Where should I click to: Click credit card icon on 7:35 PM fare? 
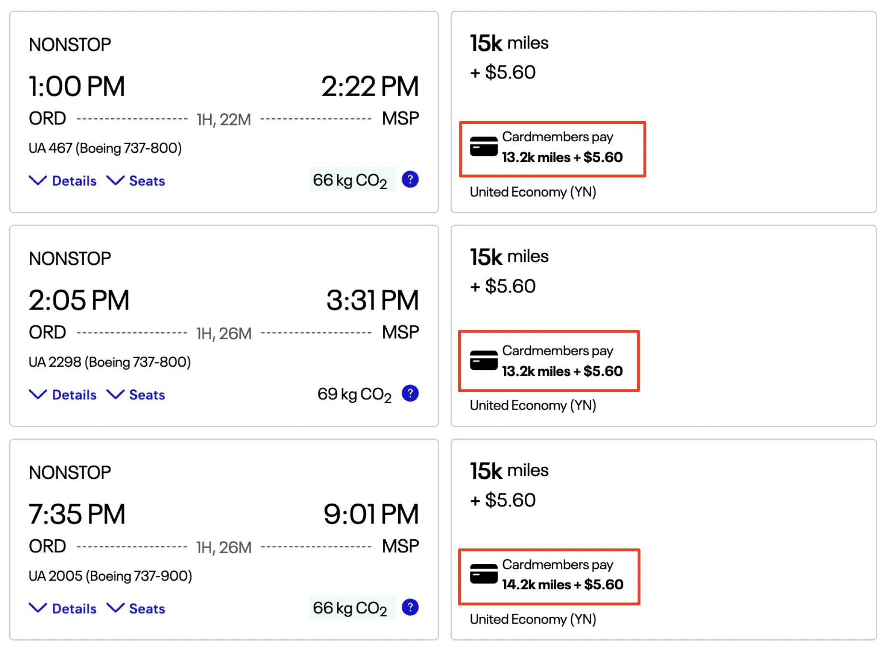click(x=483, y=574)
